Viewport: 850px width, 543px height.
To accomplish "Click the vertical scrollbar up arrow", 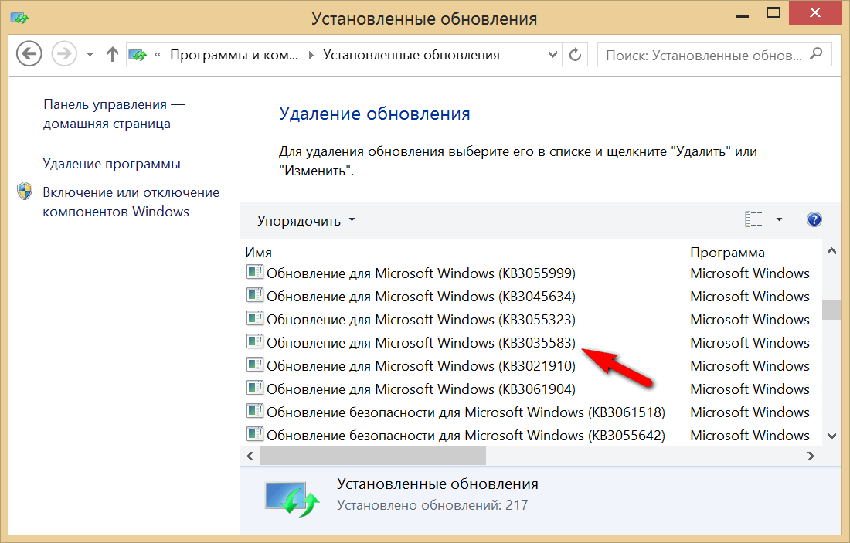I will pyautogui.click(x=831, y=251).
